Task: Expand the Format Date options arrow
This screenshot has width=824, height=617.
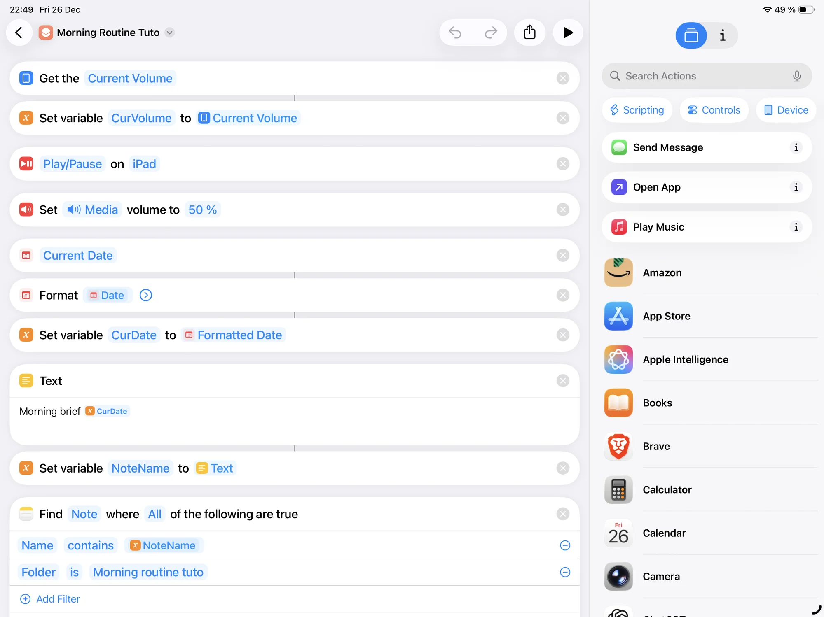Action: point(146,295)
